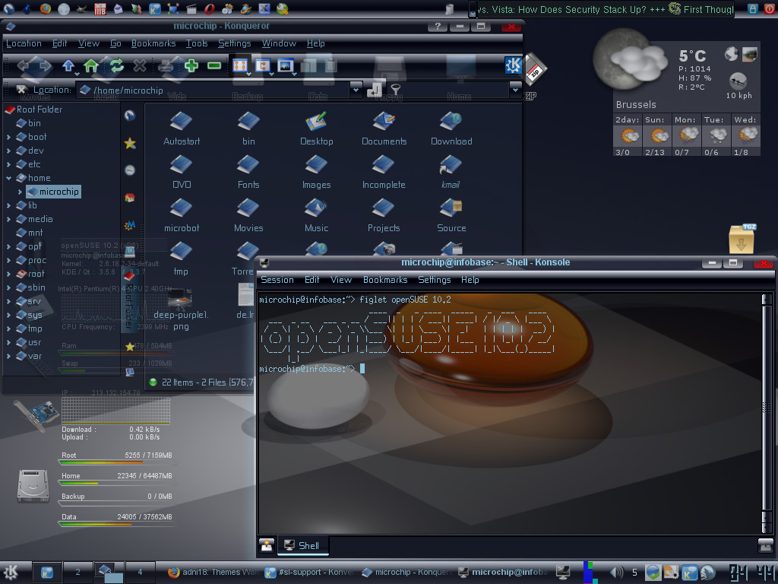Select the Shell tab in Konsole
Screen dimensions: 778x584
[x=302, y=545]
